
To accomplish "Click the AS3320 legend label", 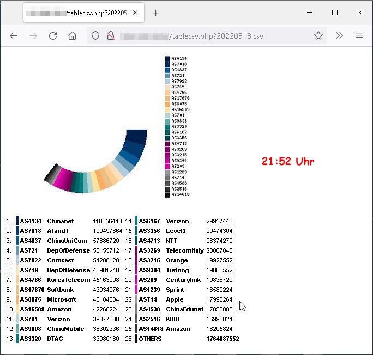I will (179, 126).
